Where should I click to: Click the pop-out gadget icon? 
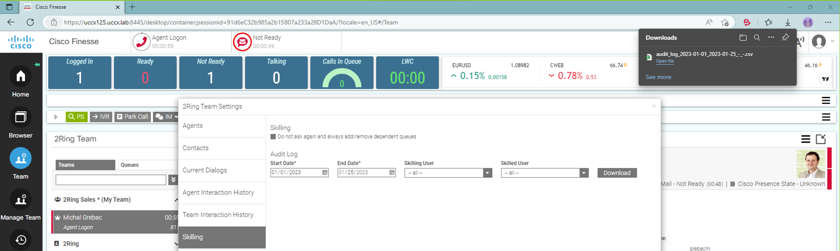(x=820, y=139)
